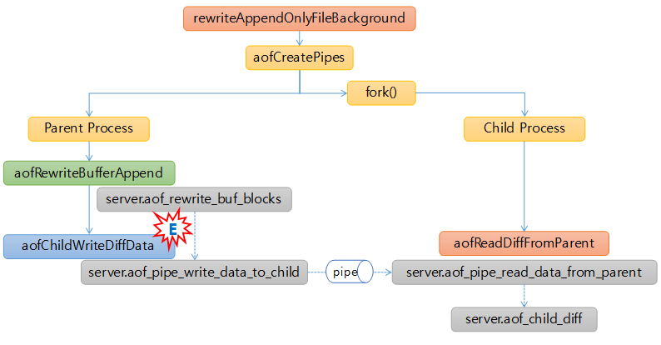Click the fork() box
Screen dimensions: 661x345
tap(380, 92)
